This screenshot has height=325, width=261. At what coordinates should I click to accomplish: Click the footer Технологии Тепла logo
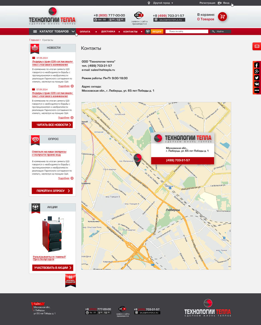click(x=208, y=308)
